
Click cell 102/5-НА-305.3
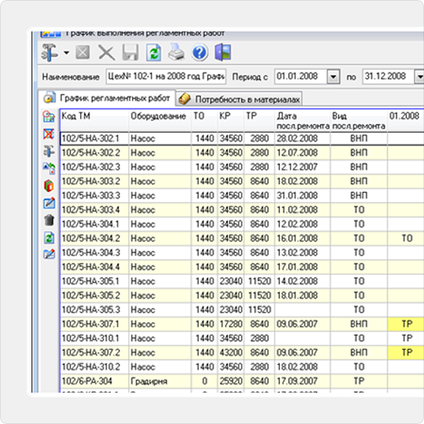(94, 310)
